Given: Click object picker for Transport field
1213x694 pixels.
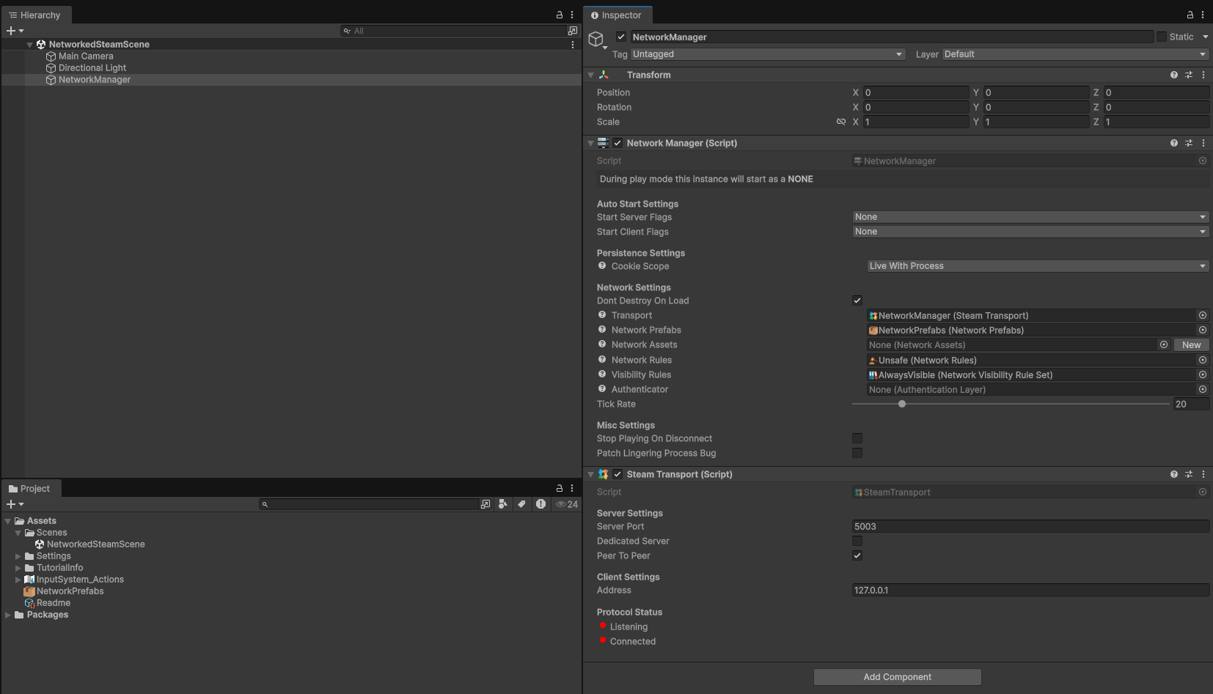Looking at the screenshot, I should (1203, 315).
